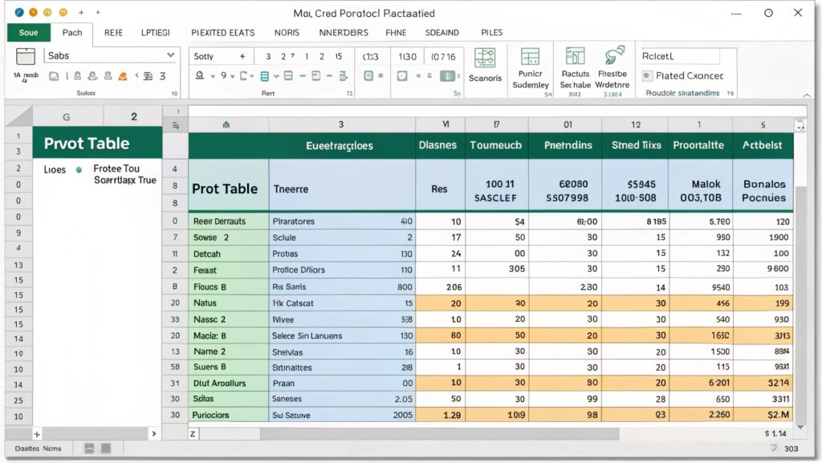Click the column options button at header right
This screenshot has width=822, height=463.
pos(800,125)
